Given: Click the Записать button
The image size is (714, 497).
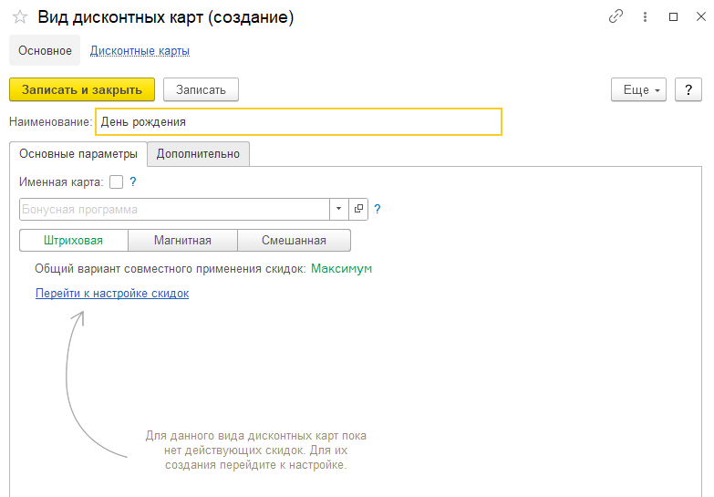Looking at the screenshot, I should (201, 89).
